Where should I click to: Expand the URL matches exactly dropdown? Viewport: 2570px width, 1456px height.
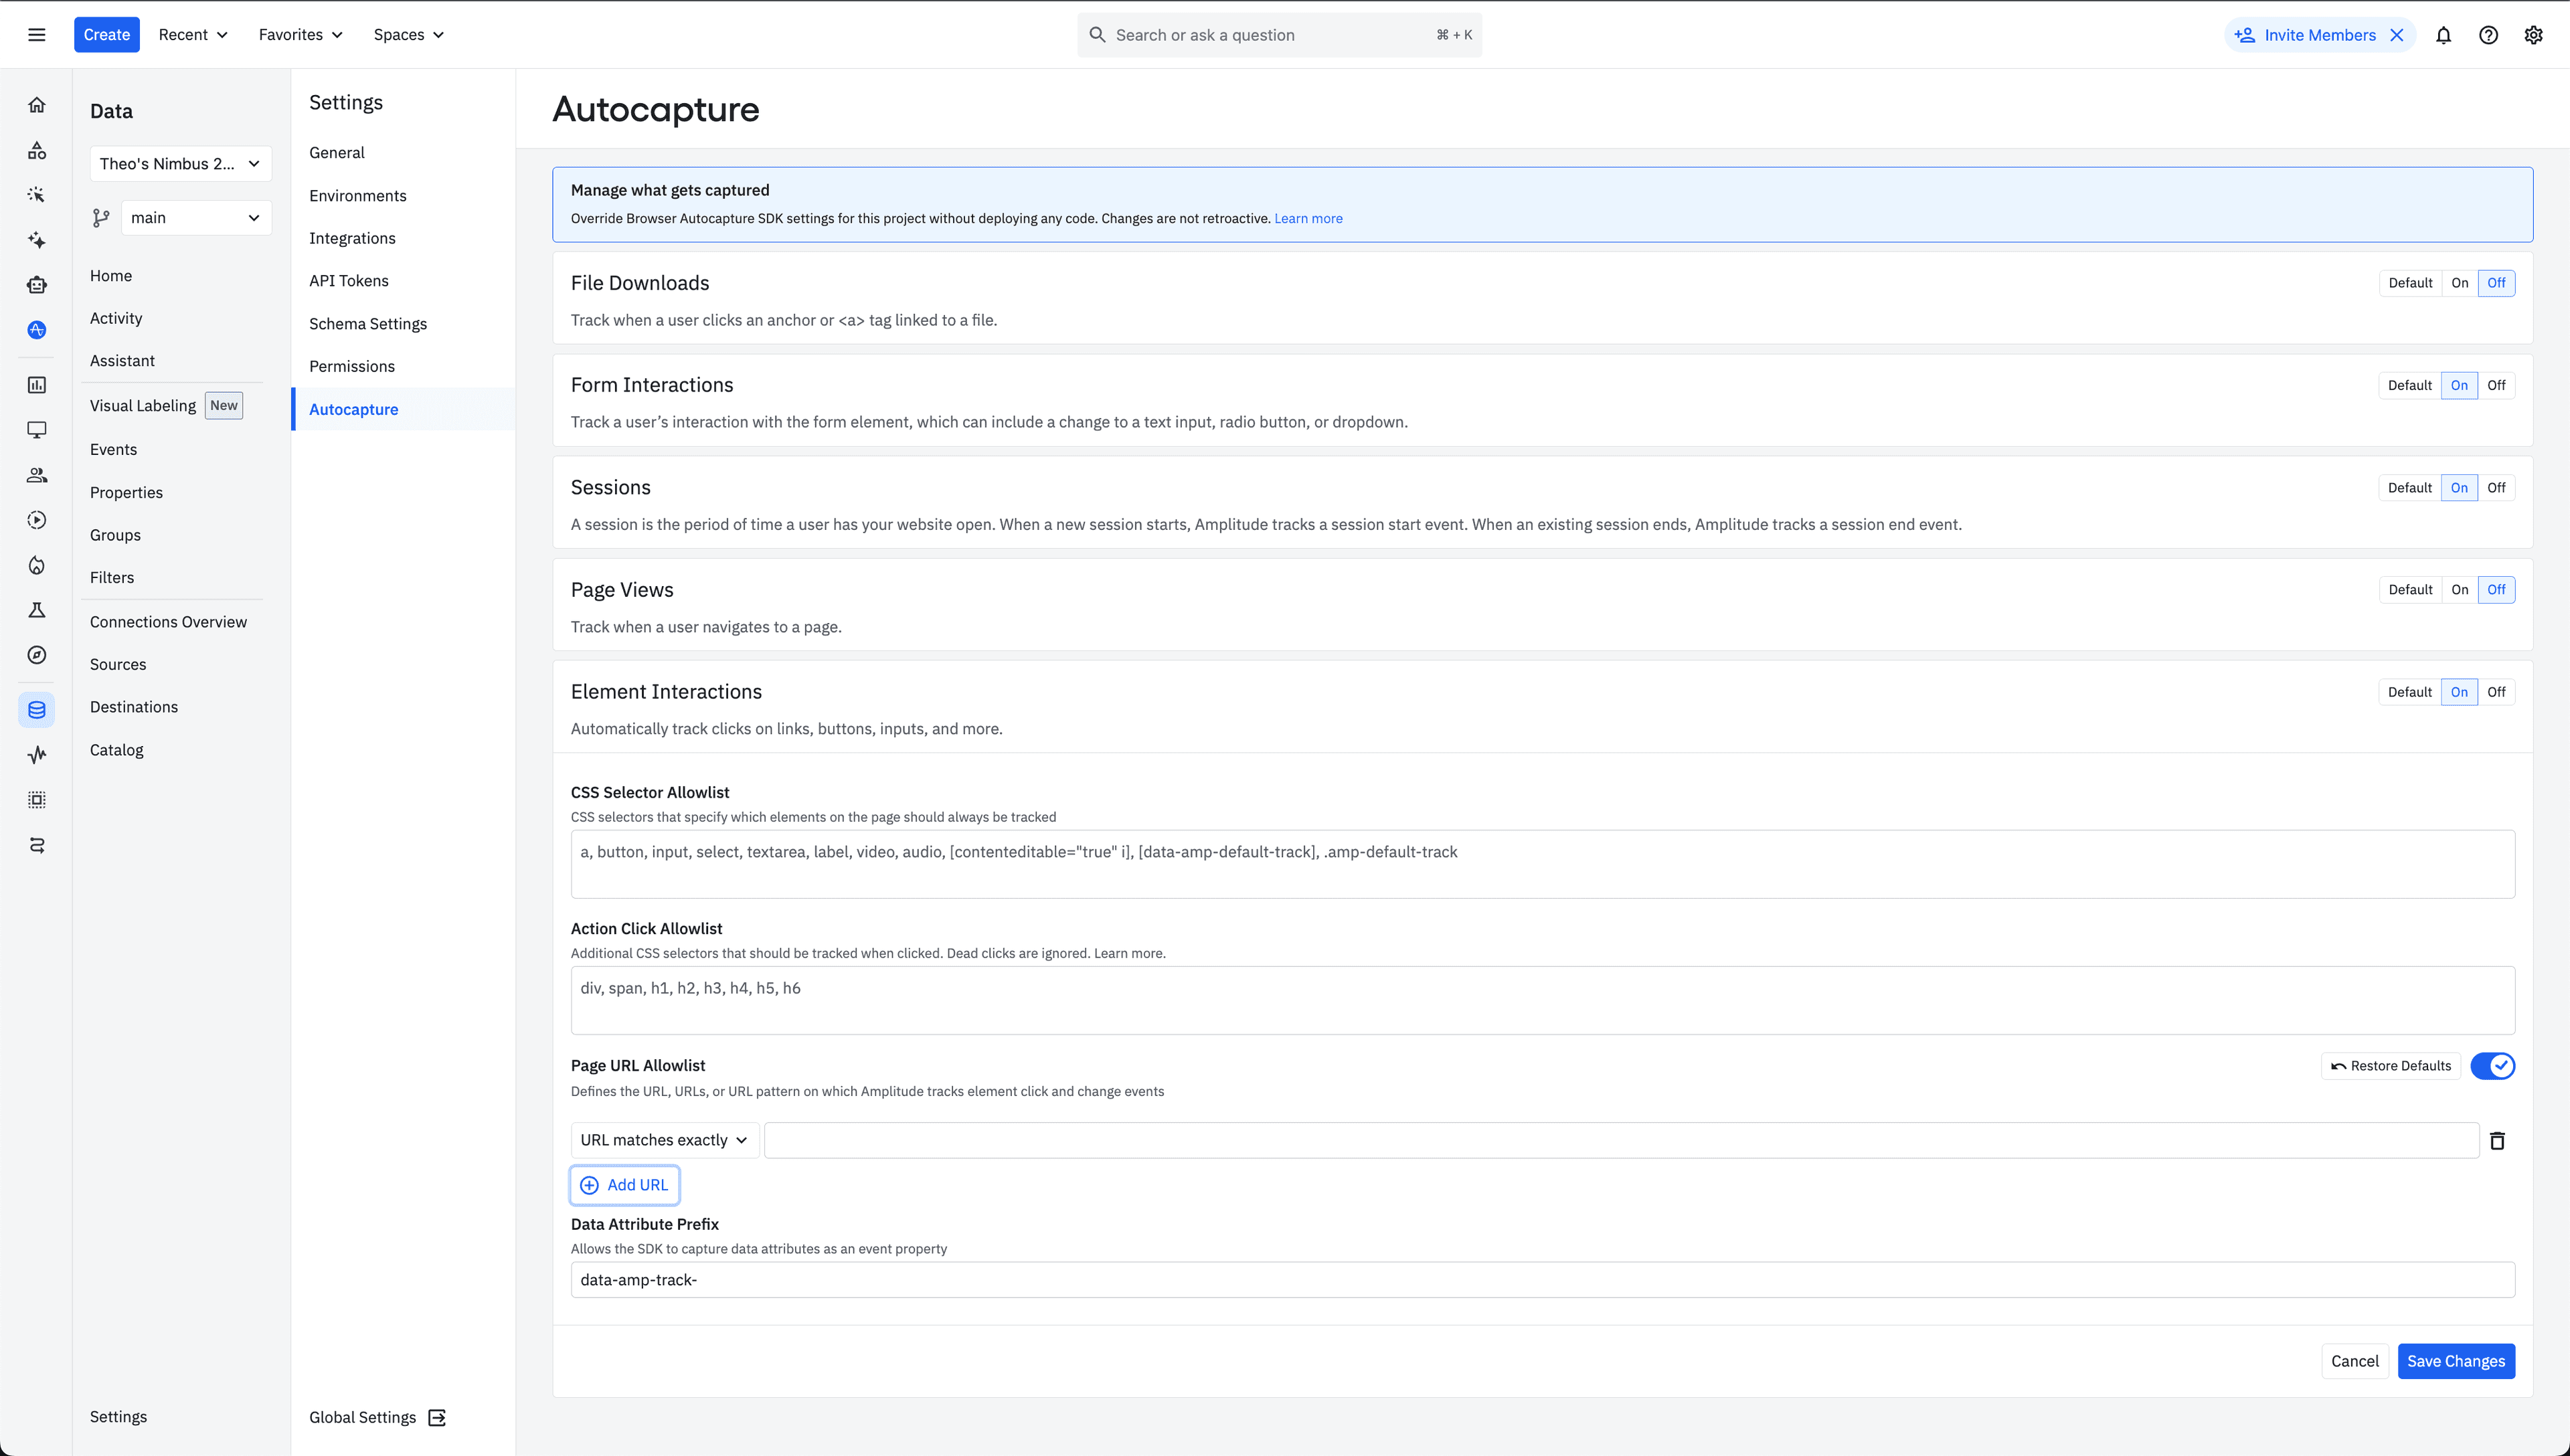pyautogui.click(x=664, y=1140)
